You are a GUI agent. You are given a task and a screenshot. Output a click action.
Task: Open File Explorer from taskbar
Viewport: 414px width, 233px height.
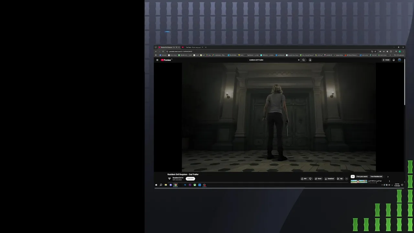coord(166,185)
